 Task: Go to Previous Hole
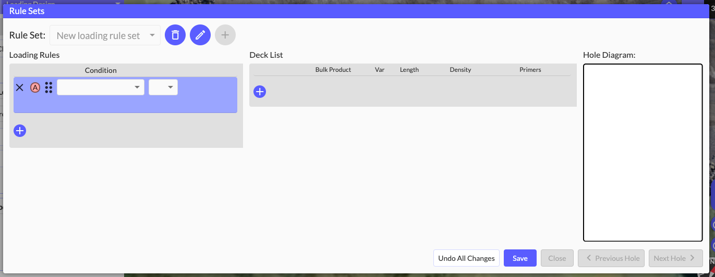click(x=612, y=258)
